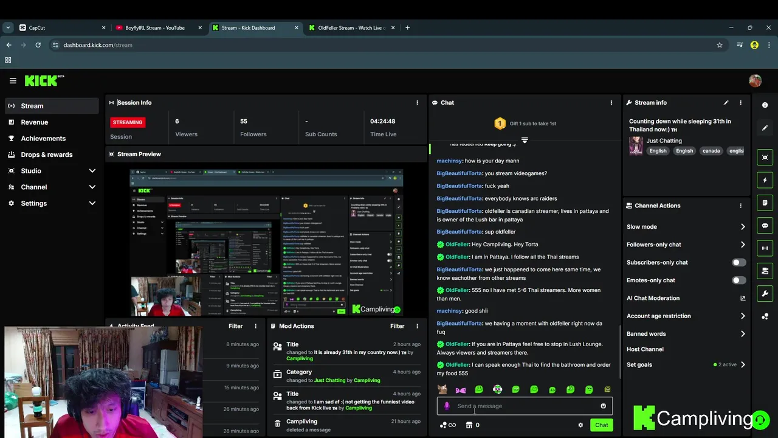Click the Stream Preview video thumbnail
The width and height of the screenshot is (778, 438).
[x=266, y=242]
